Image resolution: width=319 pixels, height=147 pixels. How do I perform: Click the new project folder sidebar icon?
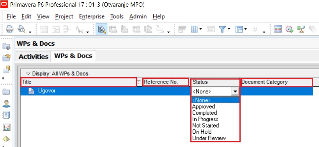(x=6, y=46)
